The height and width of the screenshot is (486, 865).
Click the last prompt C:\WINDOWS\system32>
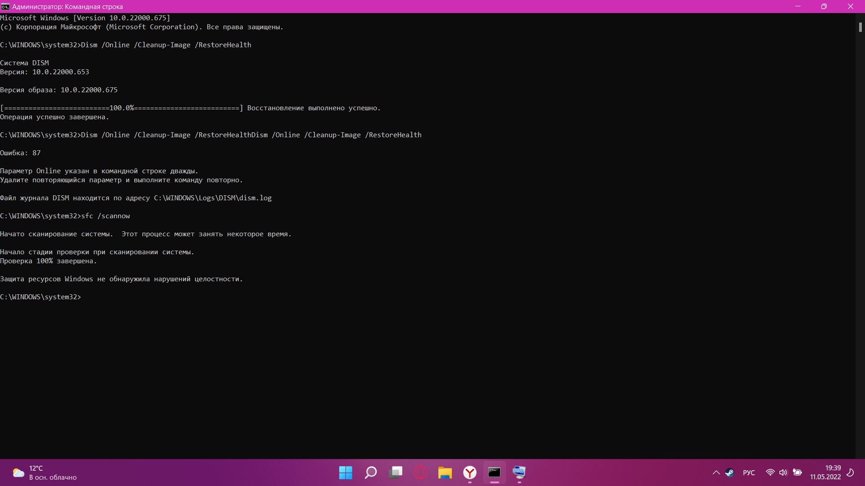click(x=41, y=297)
